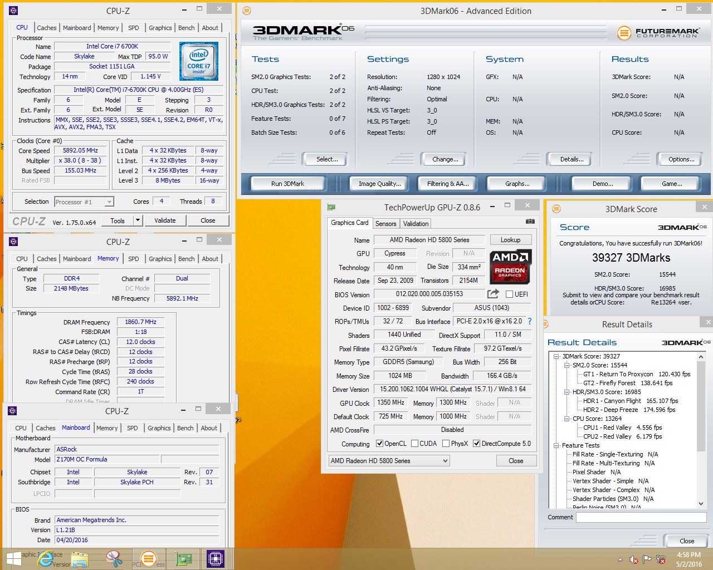713x570 pixels.
Task: Click the muted volume tray icon
Action: click(634, 559)
